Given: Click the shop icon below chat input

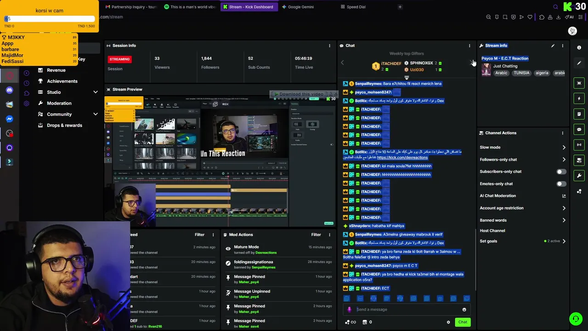Looking at the screenshot, I should [x=365, y=322].
